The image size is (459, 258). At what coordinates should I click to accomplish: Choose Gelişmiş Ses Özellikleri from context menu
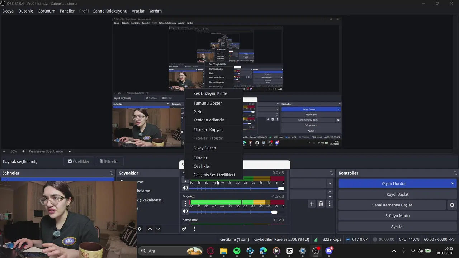[x=214, y=175]
